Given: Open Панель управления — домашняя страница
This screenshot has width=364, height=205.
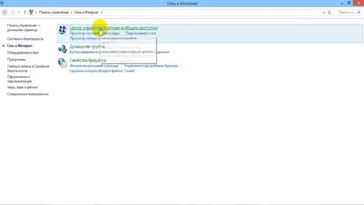Looking at the screenshot, I should coord(24,28).
